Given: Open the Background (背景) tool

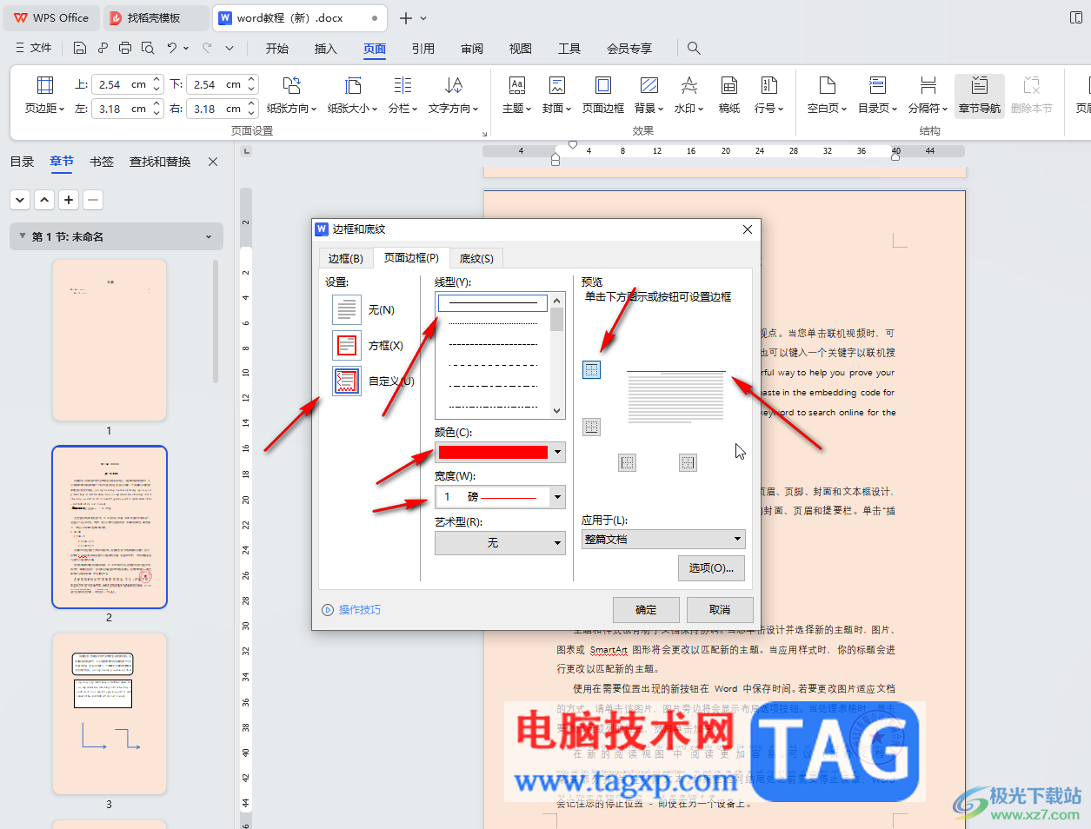Looking at the screenshot, I should point(649,95).
